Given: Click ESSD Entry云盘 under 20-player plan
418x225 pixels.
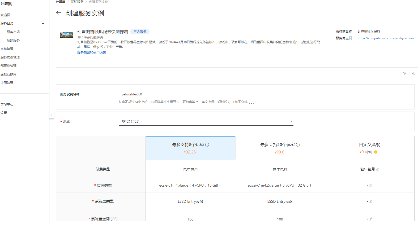Looking at the screenshot, I should pyautogui.click(x=280, y=202).
